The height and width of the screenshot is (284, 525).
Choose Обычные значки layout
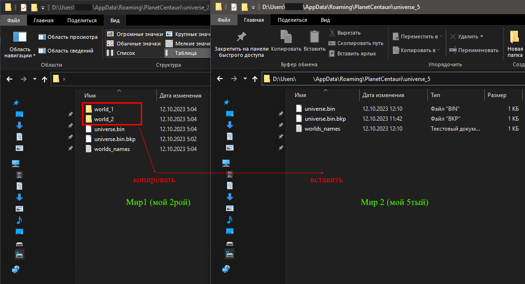[134, 44]
